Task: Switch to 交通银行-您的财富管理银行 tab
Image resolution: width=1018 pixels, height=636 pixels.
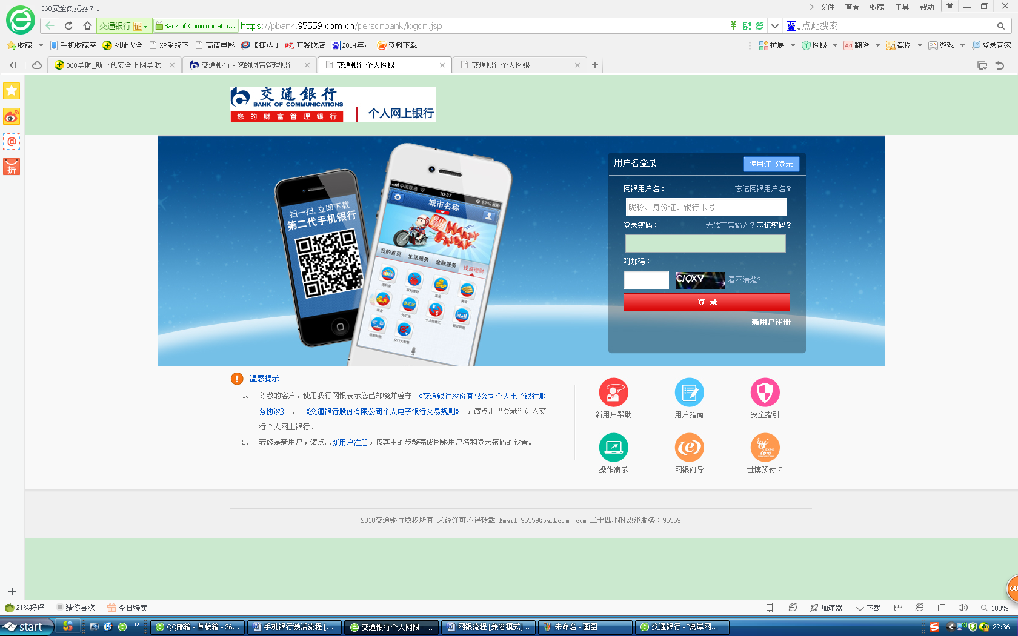Action: [x=248, y=65]
